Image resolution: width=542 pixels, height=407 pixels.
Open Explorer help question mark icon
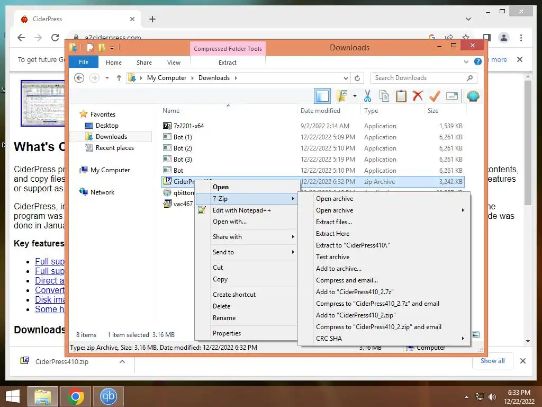coord(478,61)
